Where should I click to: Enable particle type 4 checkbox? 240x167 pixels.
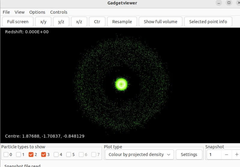56,154
